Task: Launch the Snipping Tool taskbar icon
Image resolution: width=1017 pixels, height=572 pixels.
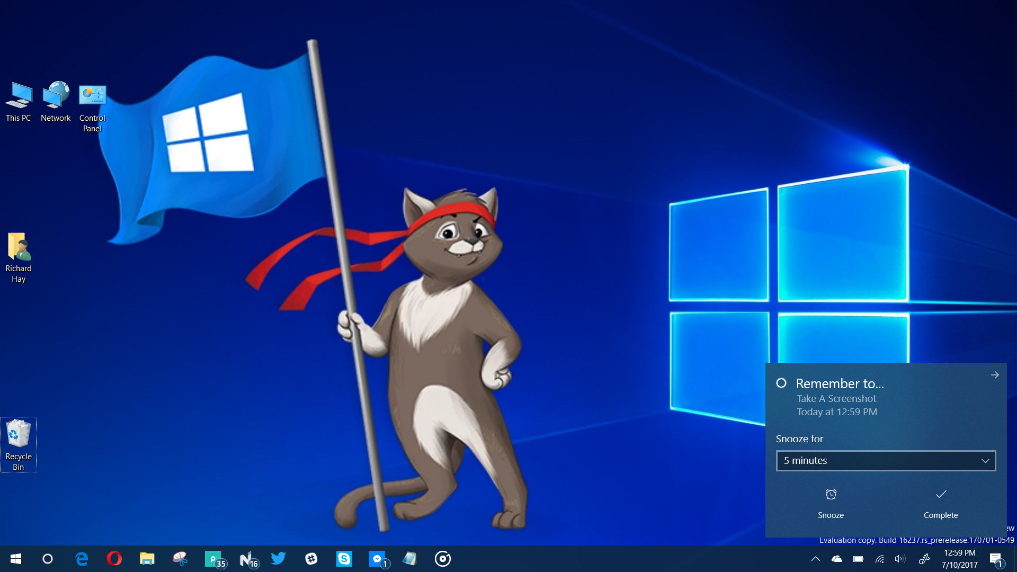Action: (x=180, y=559)
